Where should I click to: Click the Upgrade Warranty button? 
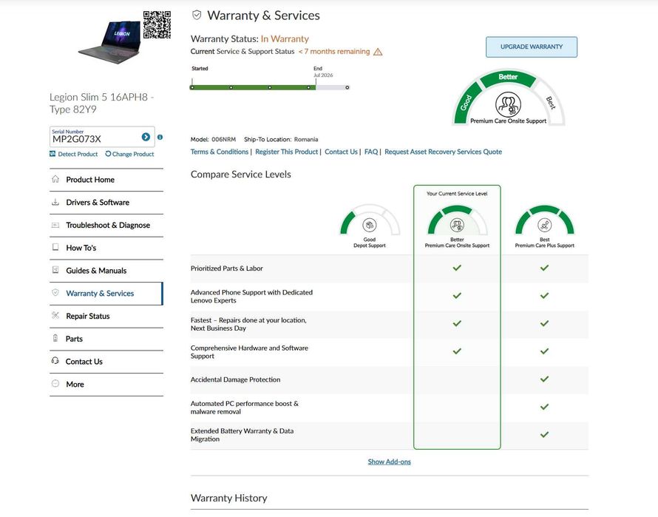tap(531, 47)
